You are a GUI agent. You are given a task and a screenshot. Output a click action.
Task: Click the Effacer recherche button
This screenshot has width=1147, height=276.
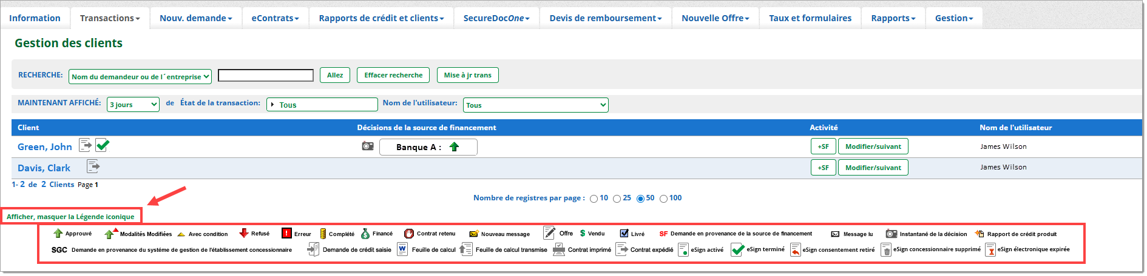click(393, 75)
